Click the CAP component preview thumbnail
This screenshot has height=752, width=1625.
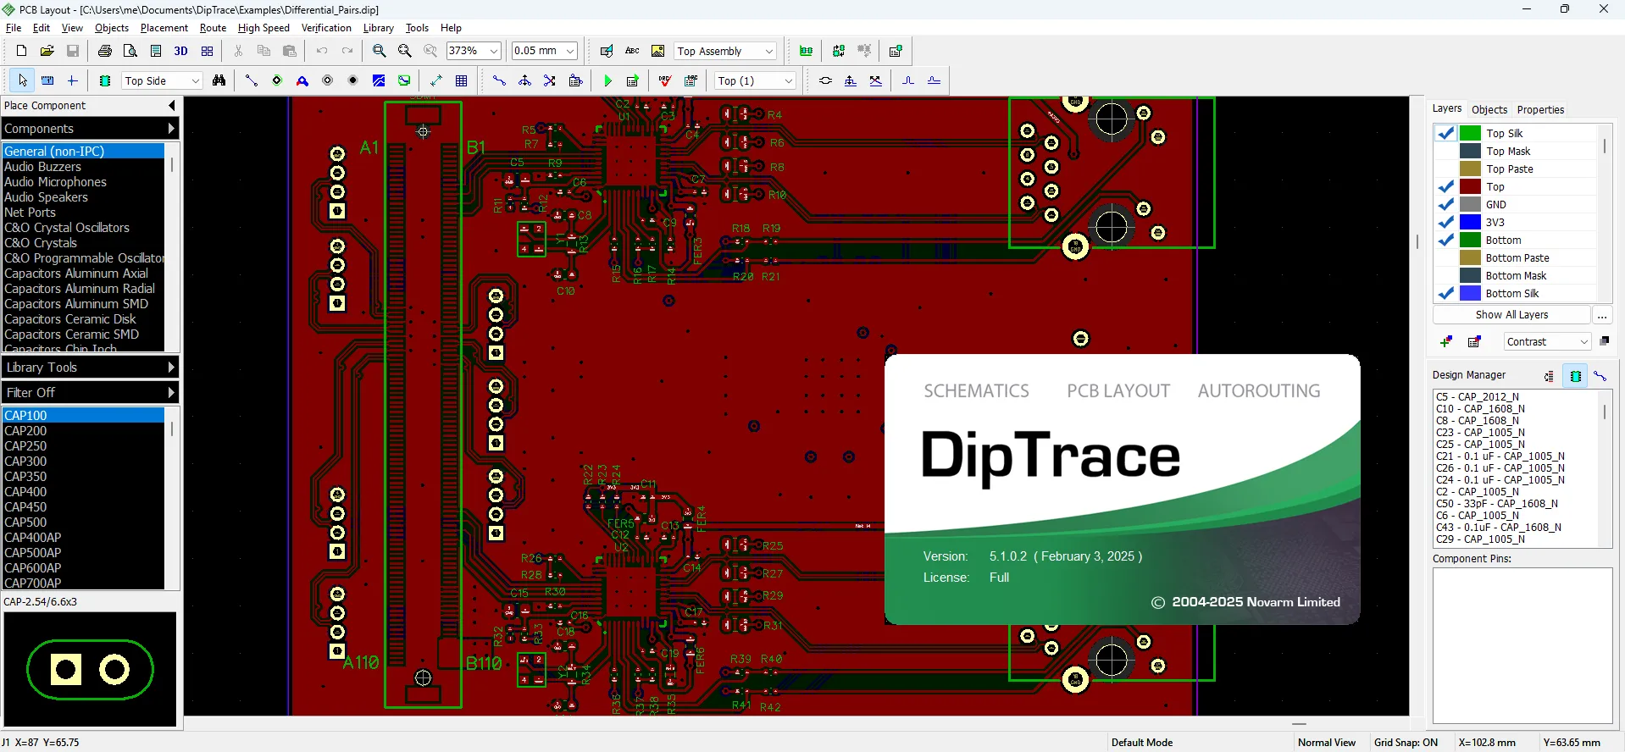(90, 669)
